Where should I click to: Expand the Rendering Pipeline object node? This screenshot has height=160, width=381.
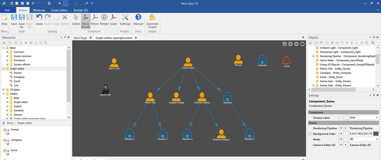pos(313,56)
